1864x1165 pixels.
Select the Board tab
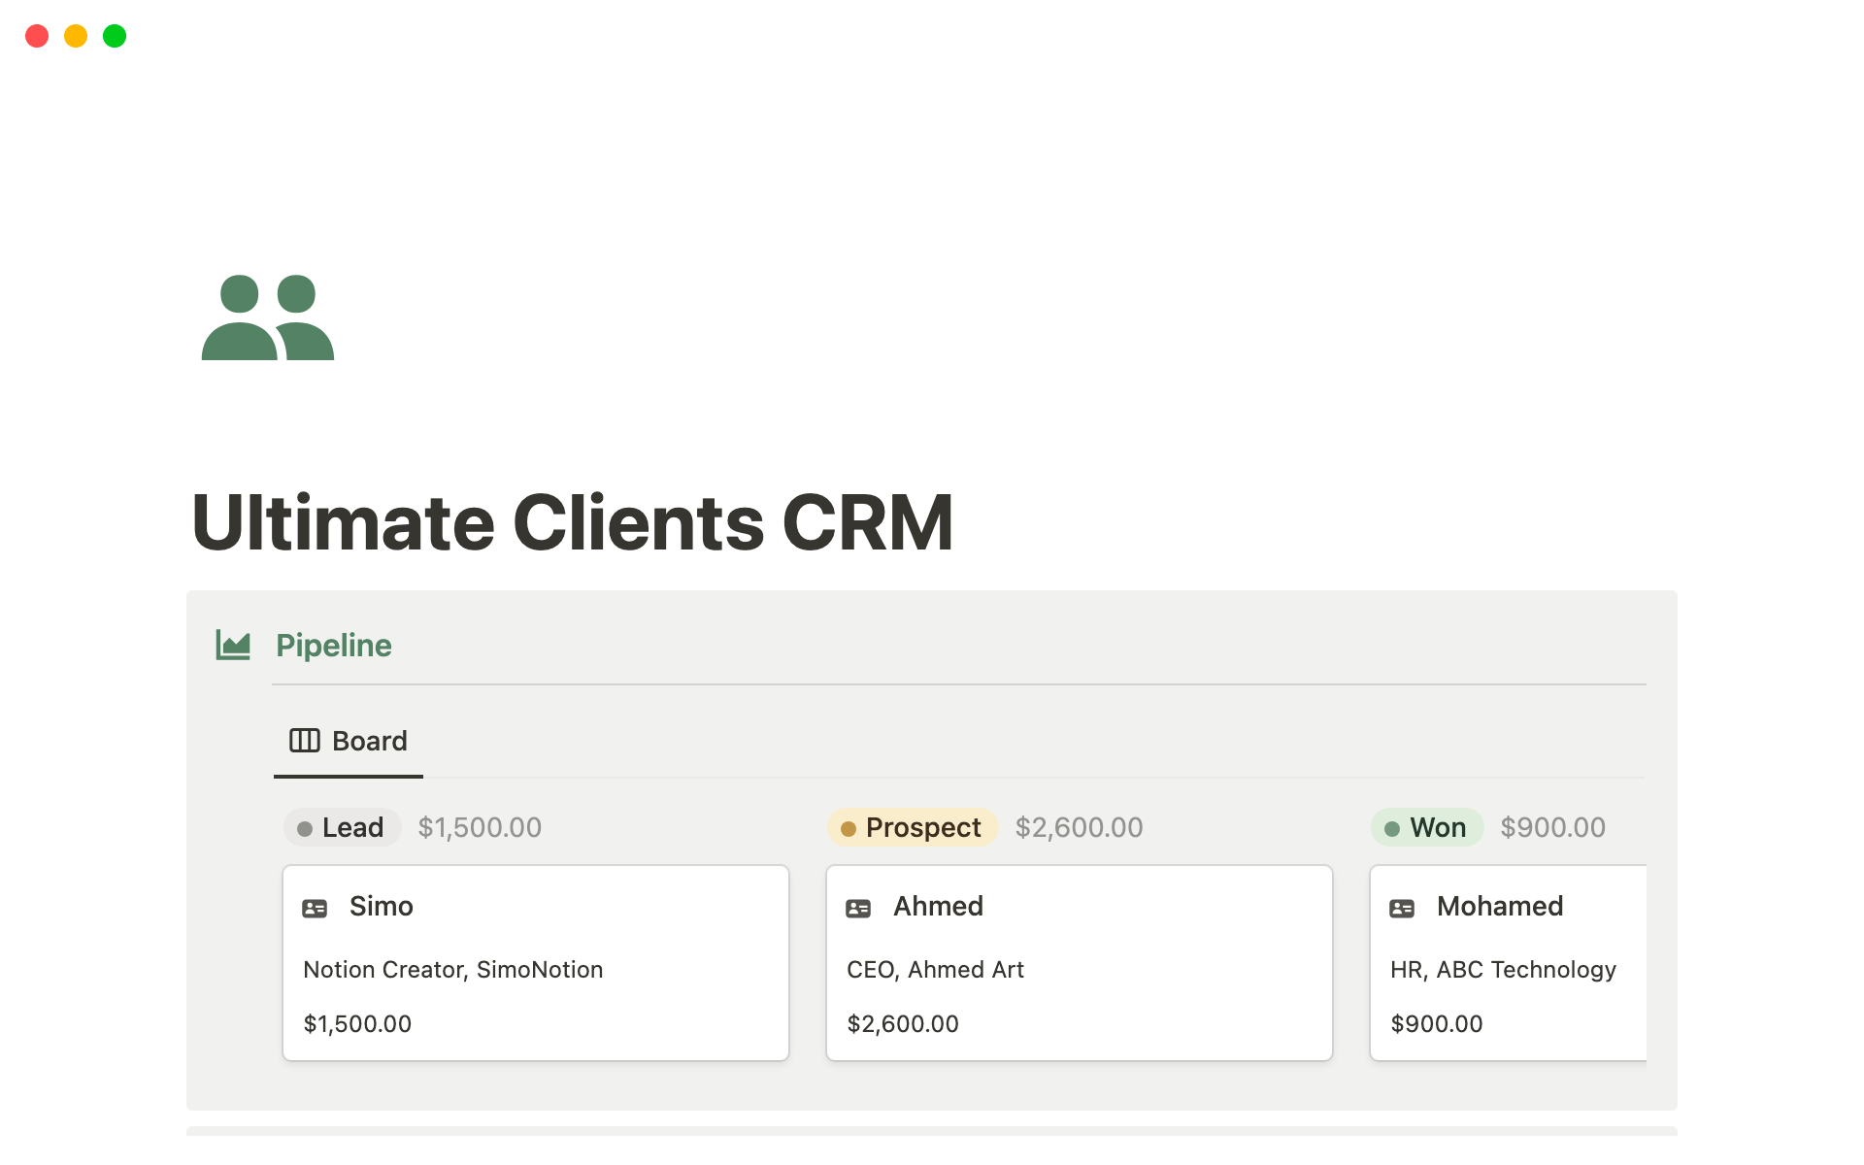(x=369, y=741)
